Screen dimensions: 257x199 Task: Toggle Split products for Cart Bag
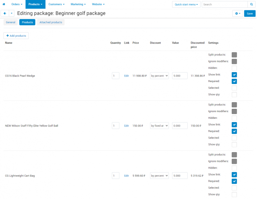pyautogui.click(x=234, y=155)
